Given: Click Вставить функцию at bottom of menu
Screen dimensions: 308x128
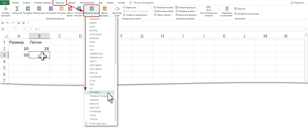Looking at the screenshot, I should point(98,124).
